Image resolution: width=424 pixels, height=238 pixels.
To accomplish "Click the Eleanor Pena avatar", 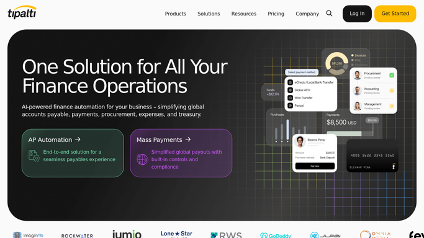I will pyautogui.click(x=300, y=141).
